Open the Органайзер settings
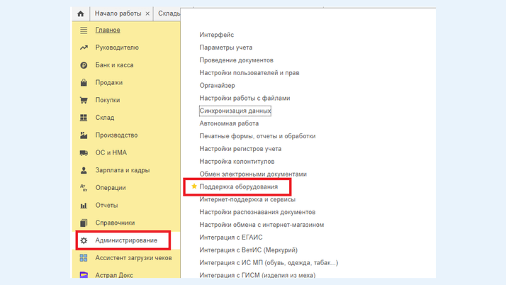 pos(217,86)
